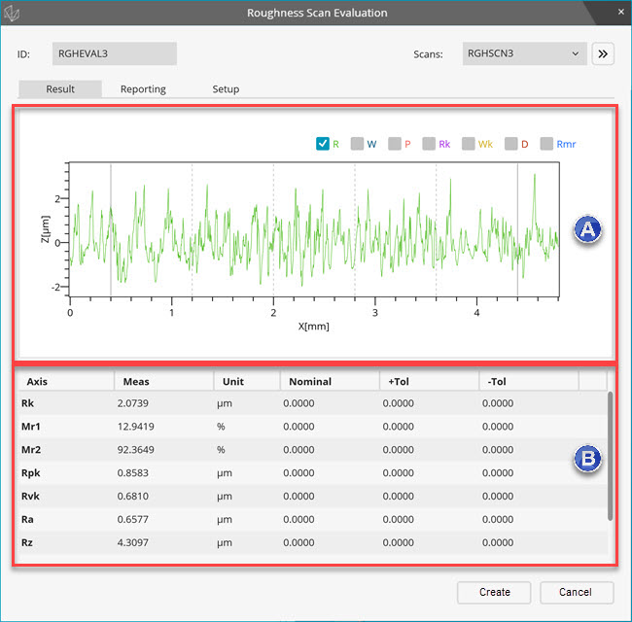
Task: Disable the R profile checkbox
Action: (x=323, y=144)
